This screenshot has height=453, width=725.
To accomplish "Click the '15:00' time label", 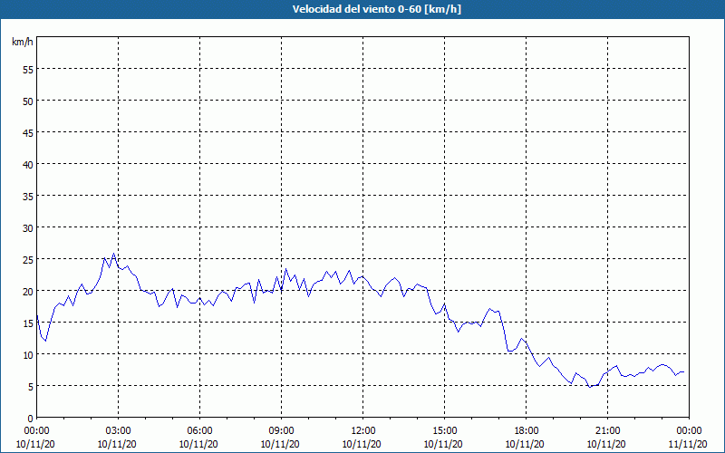I will point(444,431).
